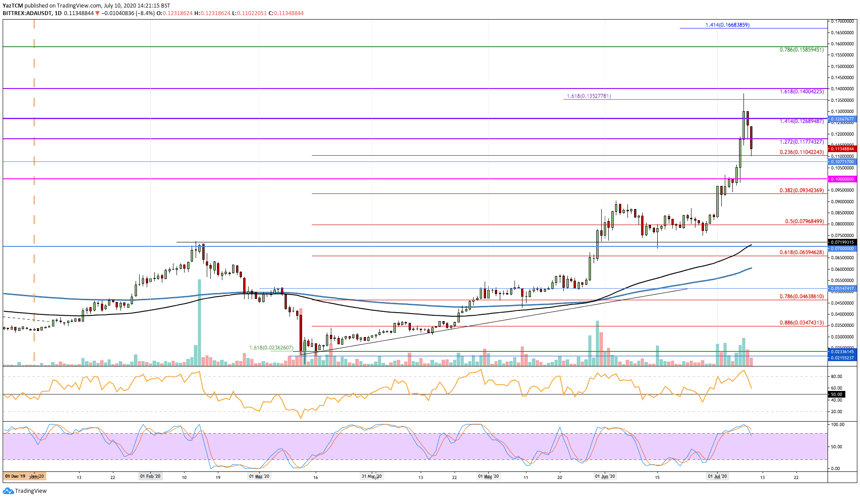This screenshot has height=499, width=860.
Task: Select the 1.272(0.11774327) extension label
Action: point(801,142)
